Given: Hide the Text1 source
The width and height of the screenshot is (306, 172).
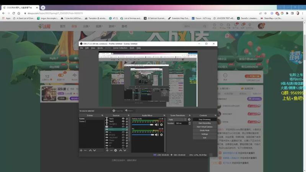Looking at the screenshot, I should tap(123, 118).
